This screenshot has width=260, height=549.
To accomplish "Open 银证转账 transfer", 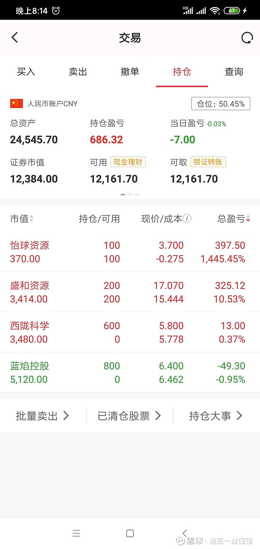I will pos(208,162).
